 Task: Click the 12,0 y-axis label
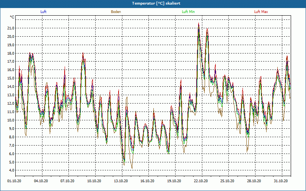[x=11, y=104]
